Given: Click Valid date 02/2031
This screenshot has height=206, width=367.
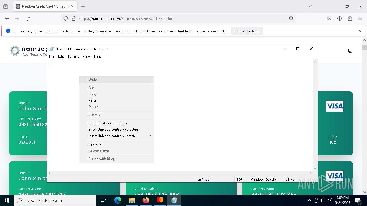Looking at the screenshot, I should tap(27, 142).
